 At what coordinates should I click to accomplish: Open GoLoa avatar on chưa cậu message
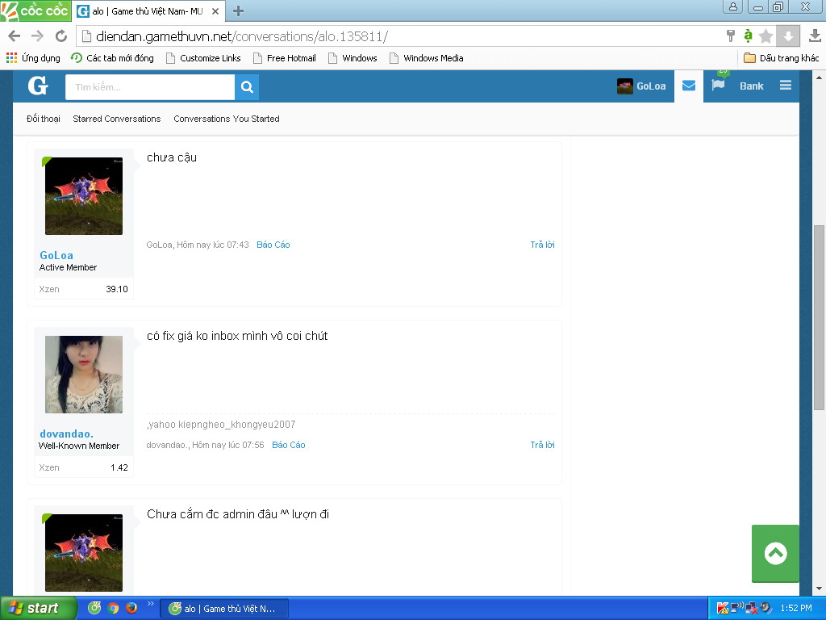tap(84, 196)
